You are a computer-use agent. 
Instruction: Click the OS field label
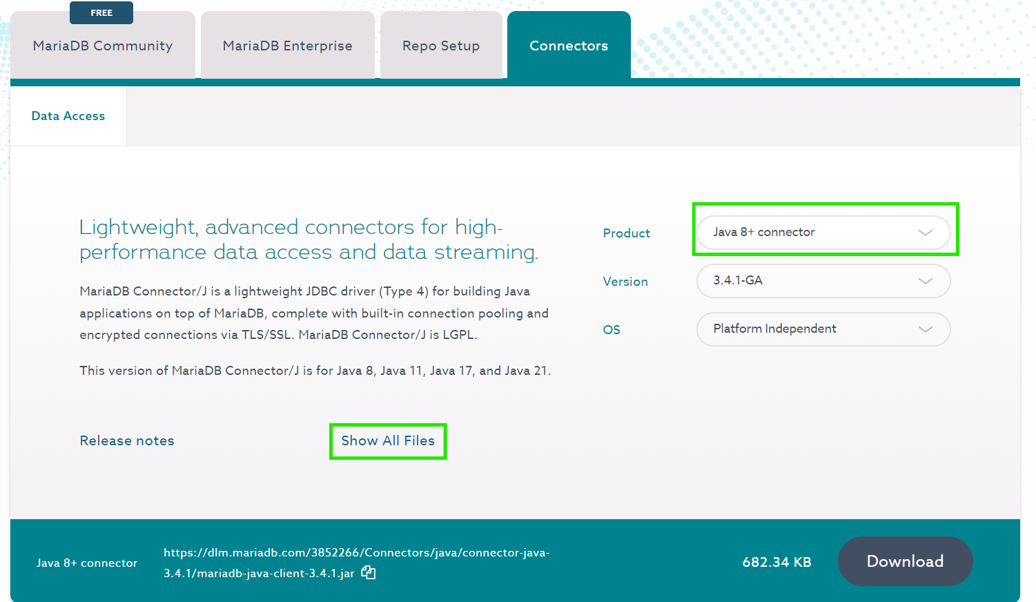pyautogui.click(x=612, y=330)
